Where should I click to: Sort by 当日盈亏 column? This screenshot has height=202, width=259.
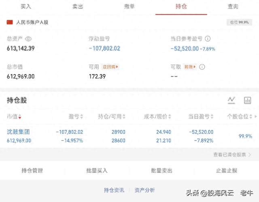[x=201, y=117]
